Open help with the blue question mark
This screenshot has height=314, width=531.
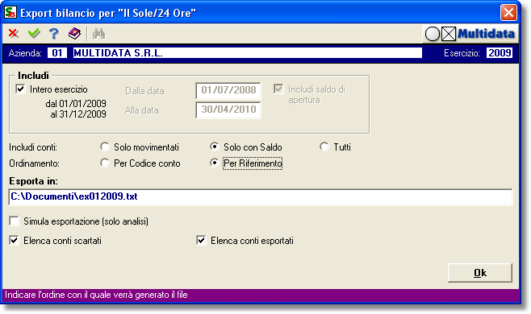click(54, 34)
